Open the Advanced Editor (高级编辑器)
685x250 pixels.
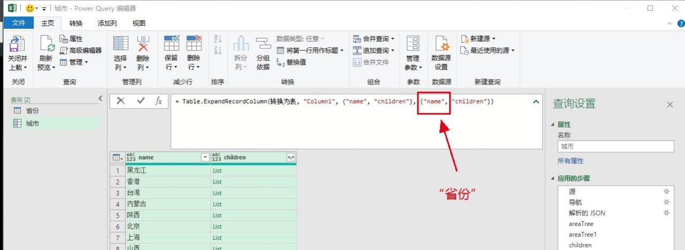(80, 50)
